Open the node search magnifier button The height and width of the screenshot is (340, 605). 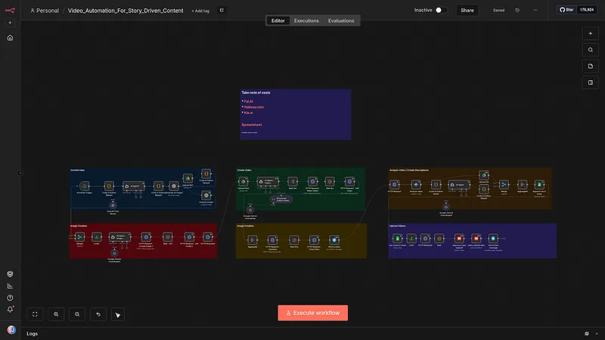(x=591, y=50)
